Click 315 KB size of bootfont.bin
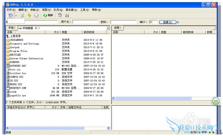223x136 pixels. click(x=55, y=73)
